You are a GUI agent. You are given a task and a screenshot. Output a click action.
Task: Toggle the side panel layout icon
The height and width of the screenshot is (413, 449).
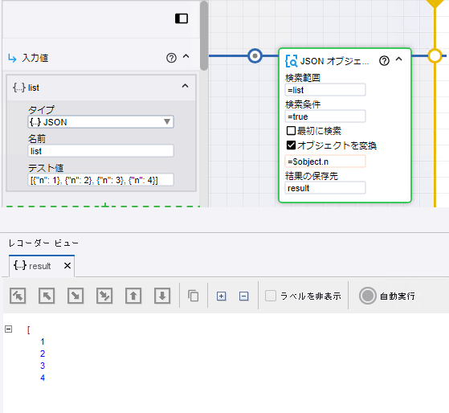(x=182, y=18)
